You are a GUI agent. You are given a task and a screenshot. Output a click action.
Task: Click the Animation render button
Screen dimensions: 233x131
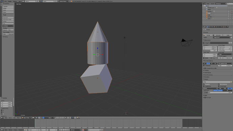click(x=217, y=35)
